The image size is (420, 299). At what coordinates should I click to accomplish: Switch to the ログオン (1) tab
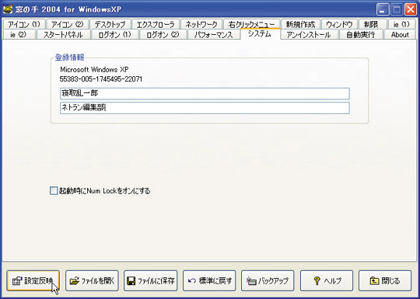click(114, 34)
